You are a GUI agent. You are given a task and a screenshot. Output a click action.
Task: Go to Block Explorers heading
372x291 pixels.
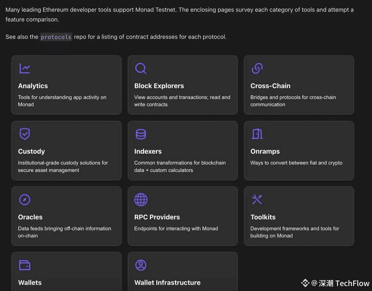pos(159,86)
